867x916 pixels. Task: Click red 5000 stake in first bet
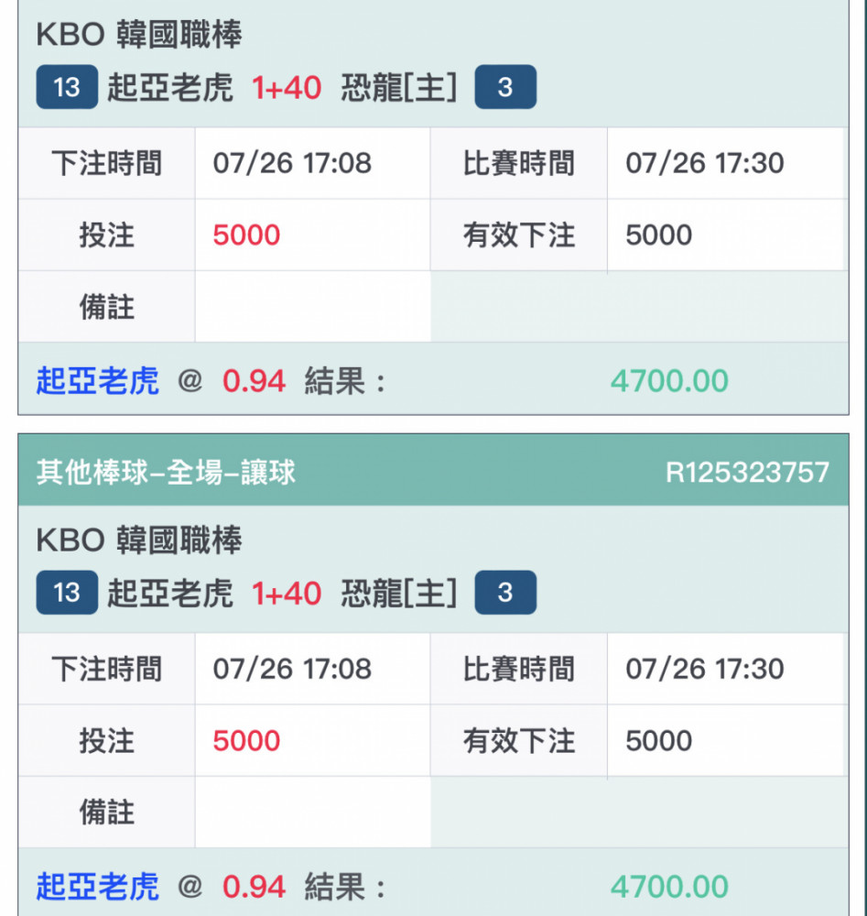click(246, 234)
